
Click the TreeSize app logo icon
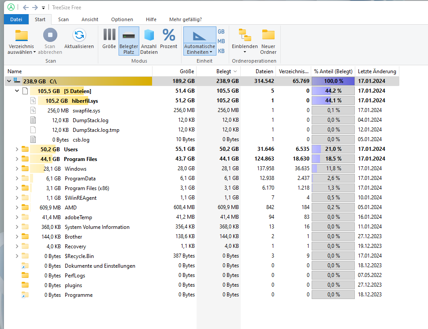(11, 7)
